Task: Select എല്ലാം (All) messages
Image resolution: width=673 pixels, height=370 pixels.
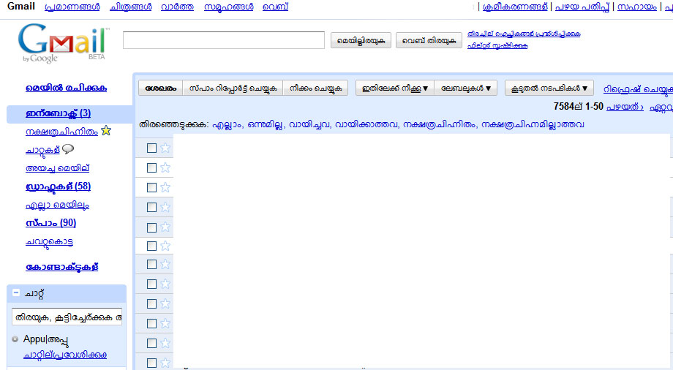Action: pos(227,124)
